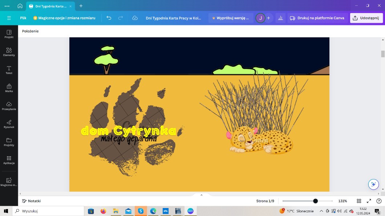
Task: Show hidden system tray icons
Action: click(x=321, y=211)
